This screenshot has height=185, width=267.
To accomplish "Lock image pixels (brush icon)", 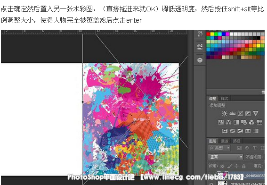I will click(x=229, y=166).
